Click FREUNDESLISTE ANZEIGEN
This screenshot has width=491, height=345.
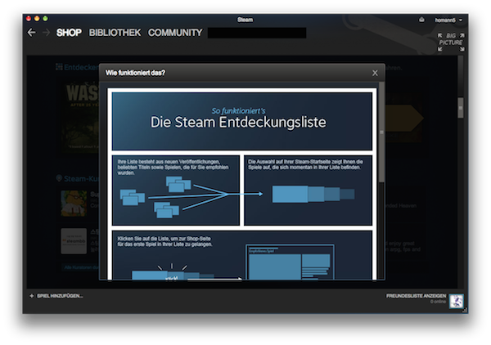coord(416,296)
